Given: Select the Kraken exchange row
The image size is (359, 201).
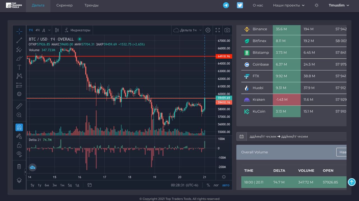Looking at the screenshot, I should tap(294, 100).
